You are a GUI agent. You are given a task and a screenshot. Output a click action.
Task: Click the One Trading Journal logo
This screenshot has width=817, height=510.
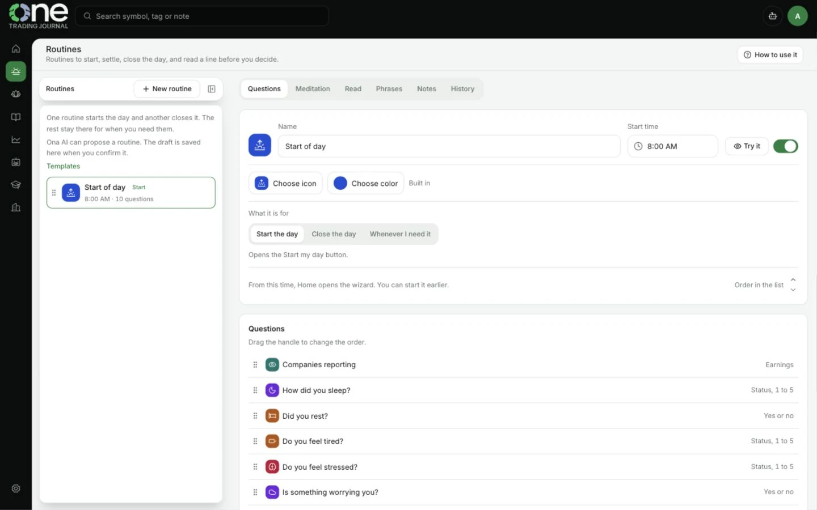point(38,16)
